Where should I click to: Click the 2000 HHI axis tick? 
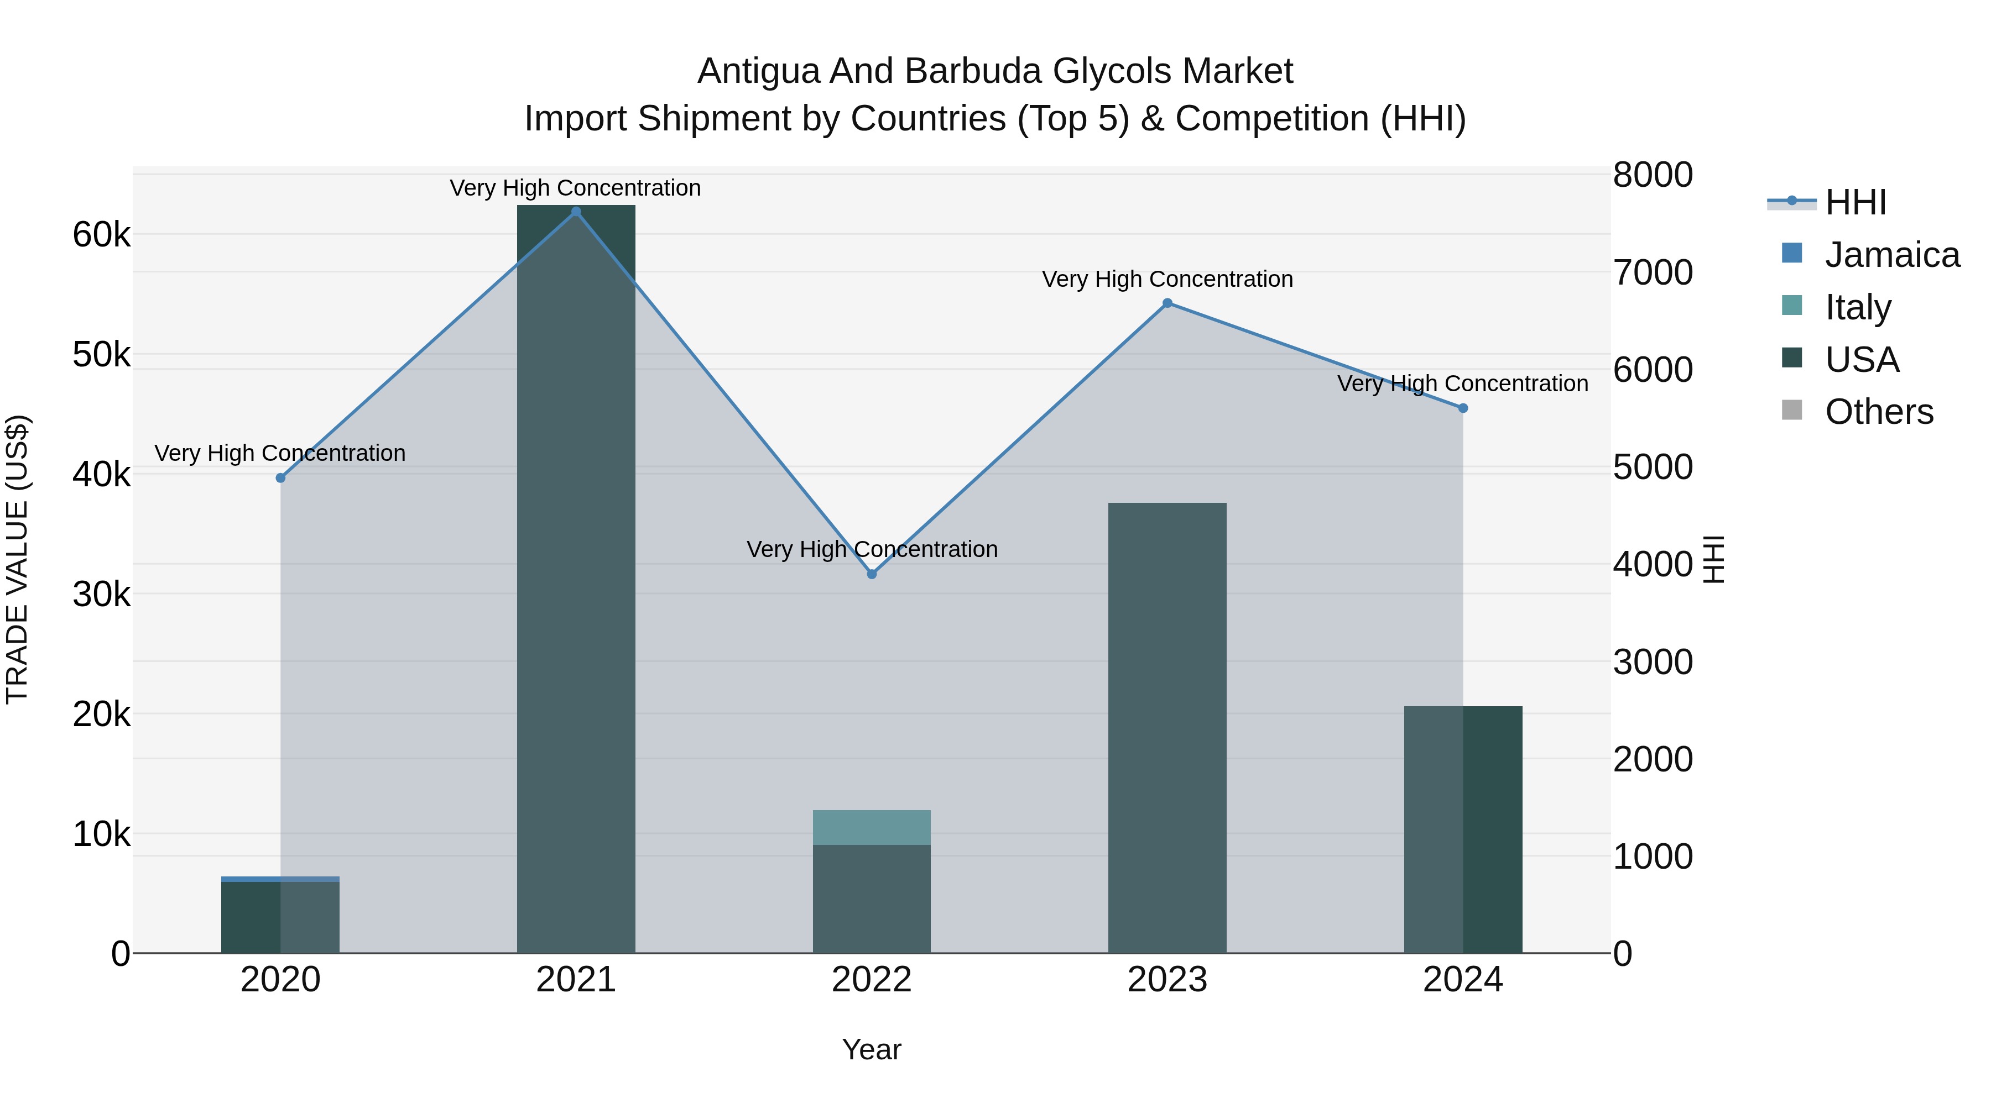click(x=1653, y=759)
